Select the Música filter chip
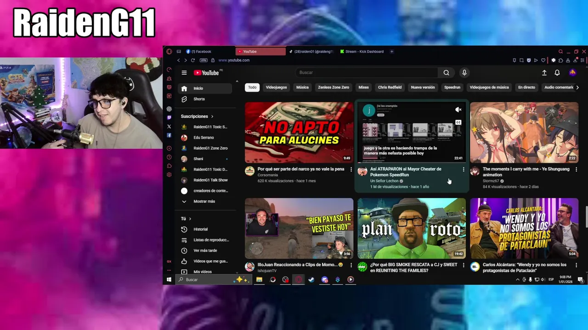Screen dimensions: 588x330 pos(302,87)
